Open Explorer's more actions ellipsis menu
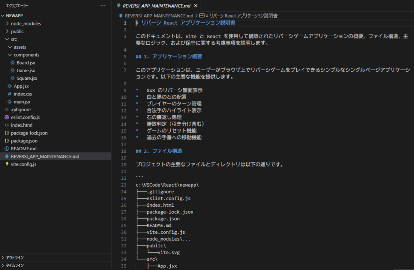 [x=103, y=6]
